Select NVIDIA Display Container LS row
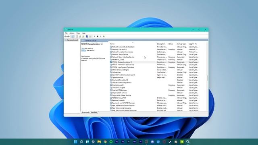 154,62
